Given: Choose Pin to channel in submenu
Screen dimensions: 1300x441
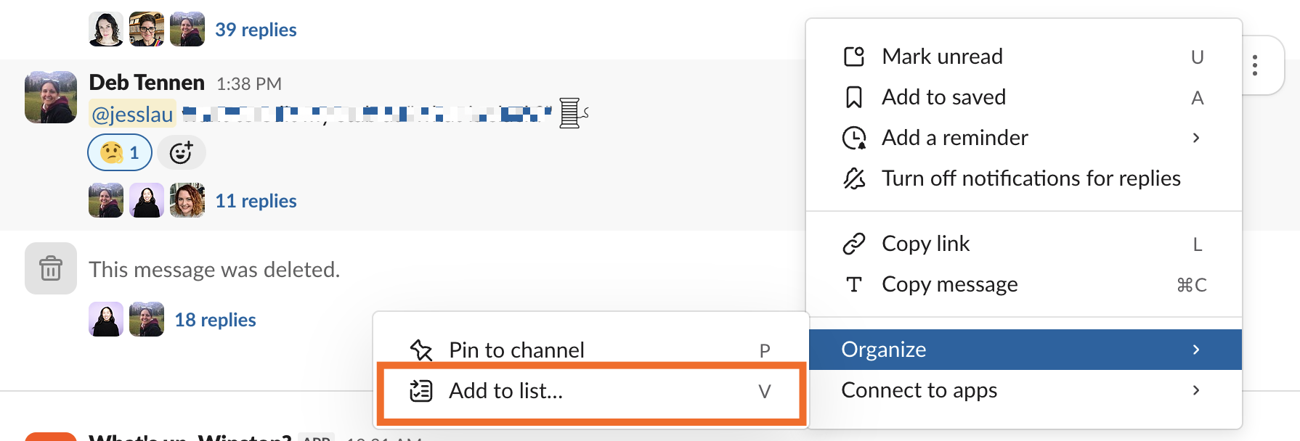Looking at the screenshot, I should coord(591,350).
